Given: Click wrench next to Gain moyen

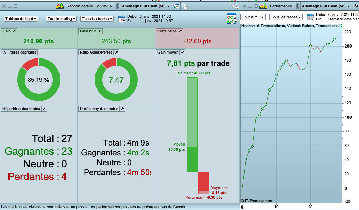Looking at the screenshot, I should 182,52.
